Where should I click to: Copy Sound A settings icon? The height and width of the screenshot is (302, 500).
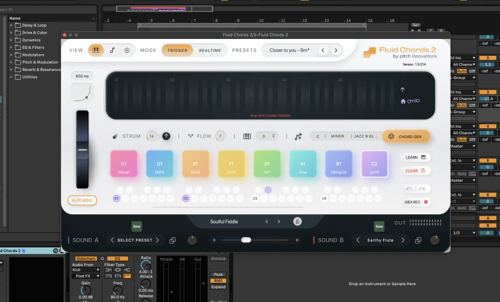[x=173, y=240]
